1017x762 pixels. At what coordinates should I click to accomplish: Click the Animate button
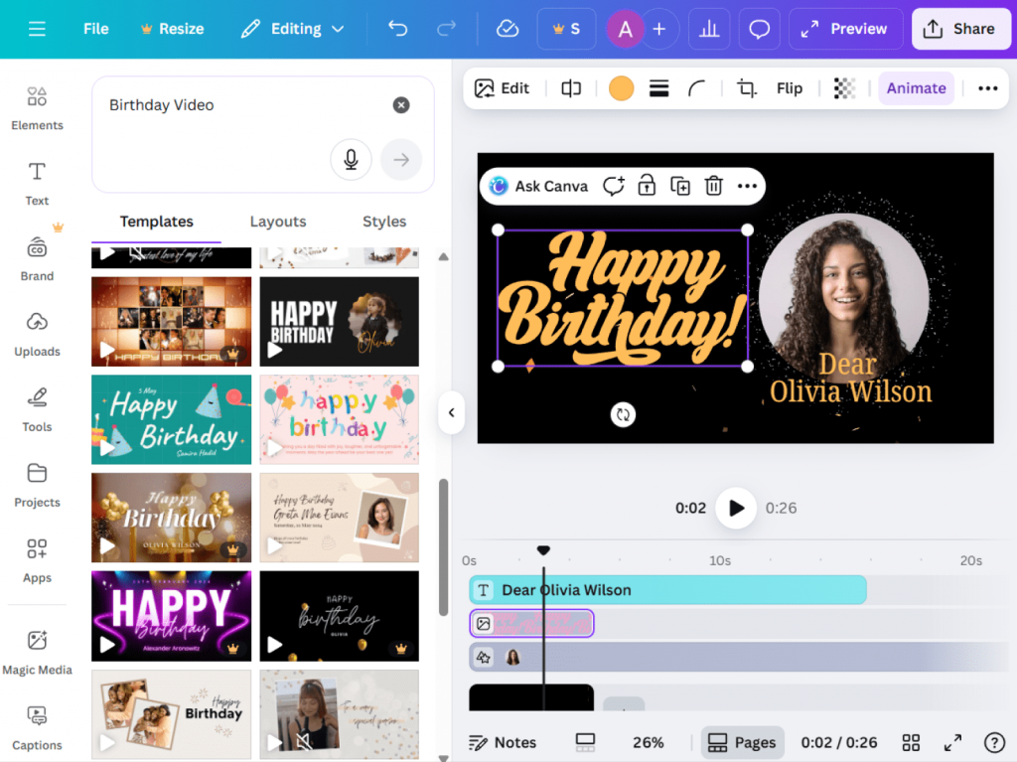point(916,88)
